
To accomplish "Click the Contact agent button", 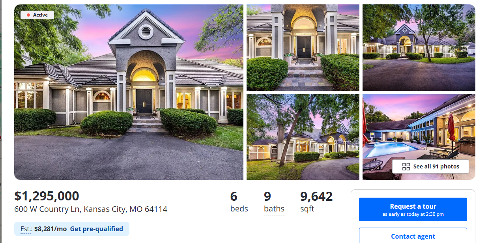I will pyautogui.click(x=413, y=236).
